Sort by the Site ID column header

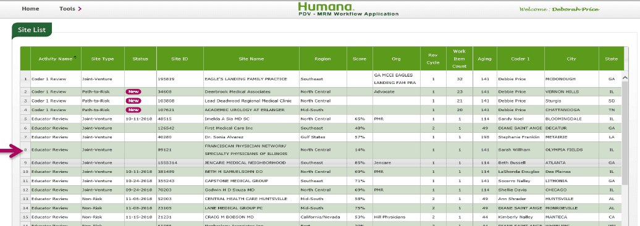coord(180,59)
